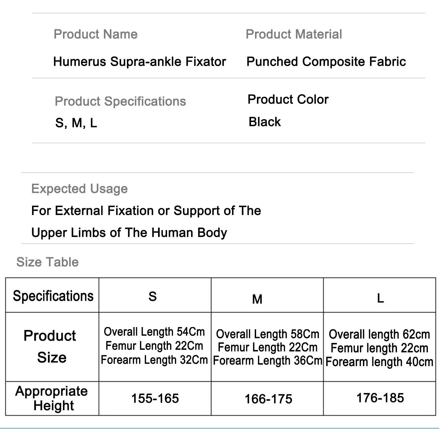Viewport: 441px width, 441px height.
Task: Click the 176-185 height cell
Action: coord(380,398)
